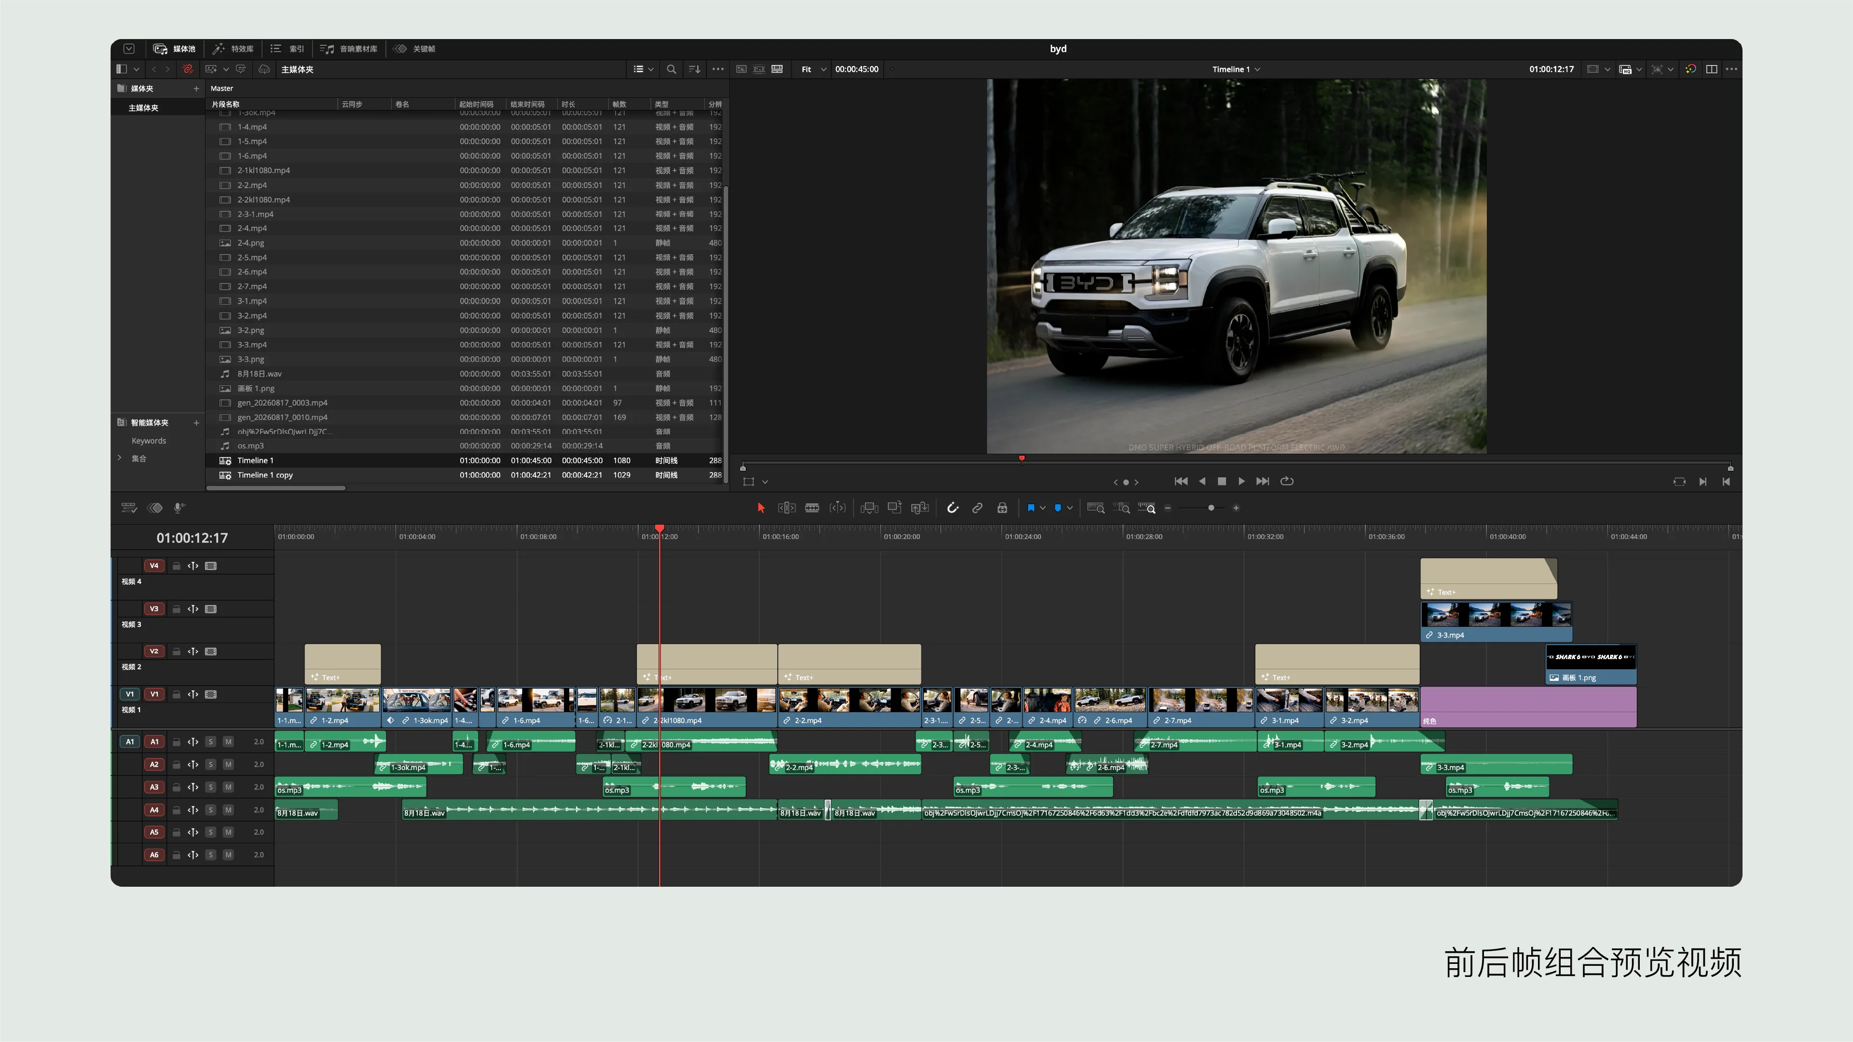Click the custom zoom icon
Viewport: 1853px width, 1042px height.
tap(1147, 508)
